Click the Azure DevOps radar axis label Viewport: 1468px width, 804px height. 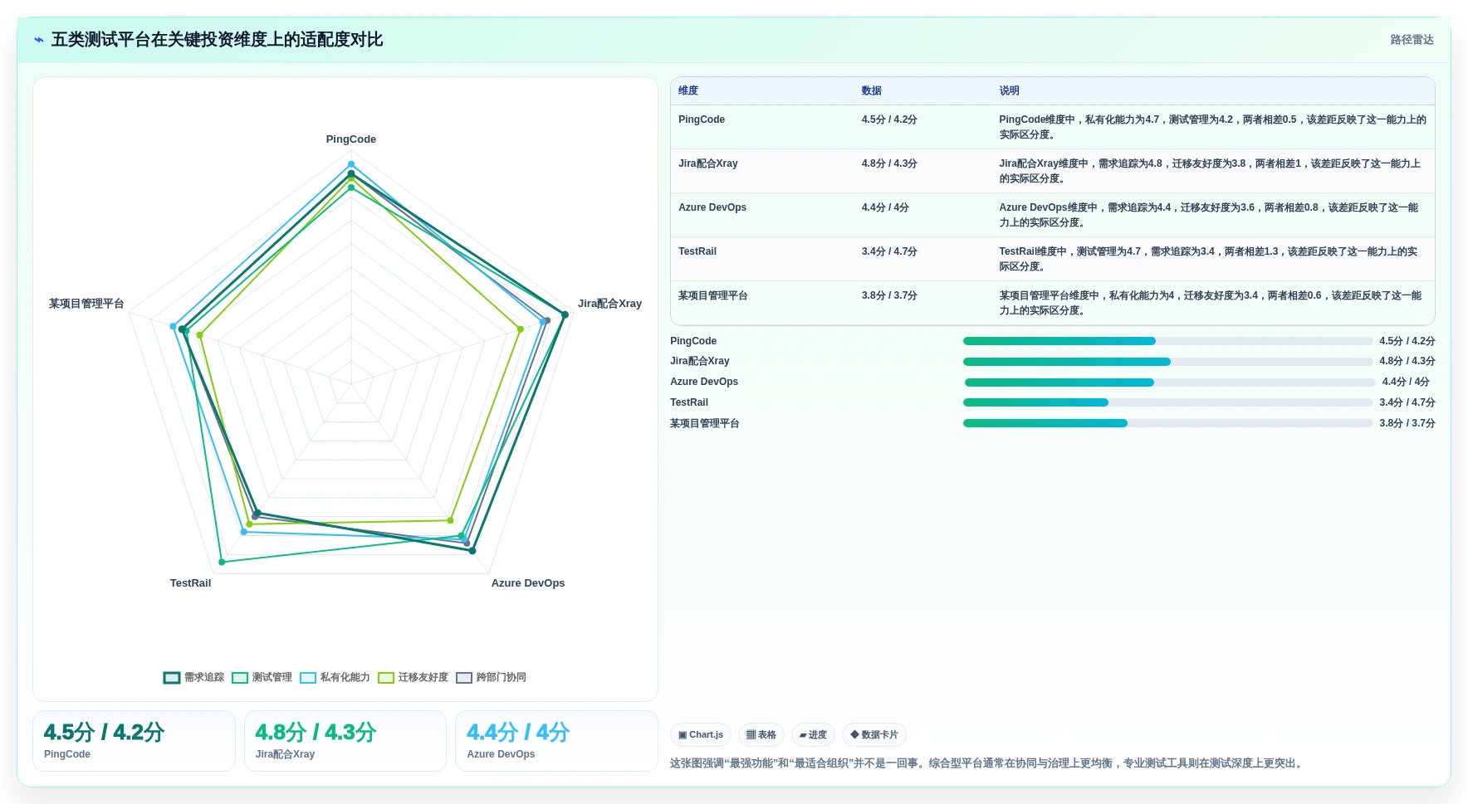528,583
